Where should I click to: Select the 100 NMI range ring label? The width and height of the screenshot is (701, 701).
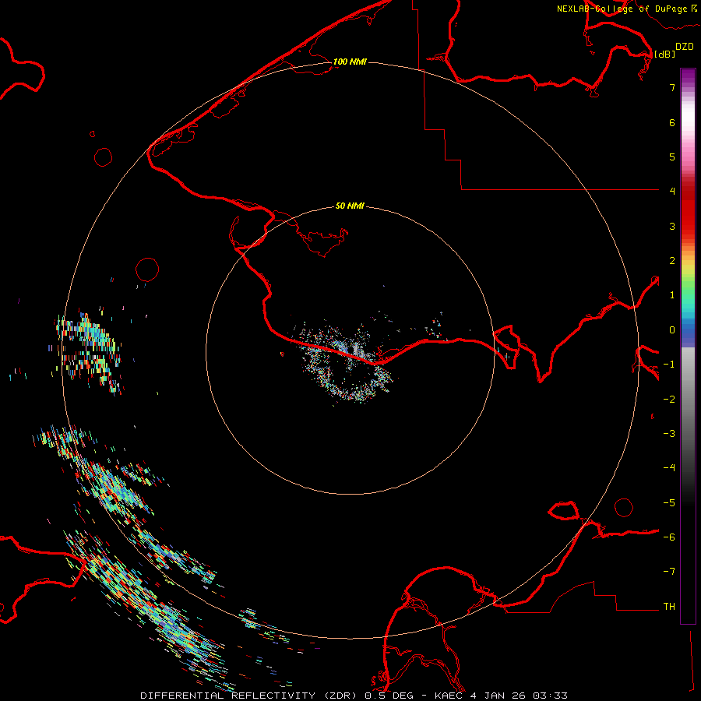(350, 62)
